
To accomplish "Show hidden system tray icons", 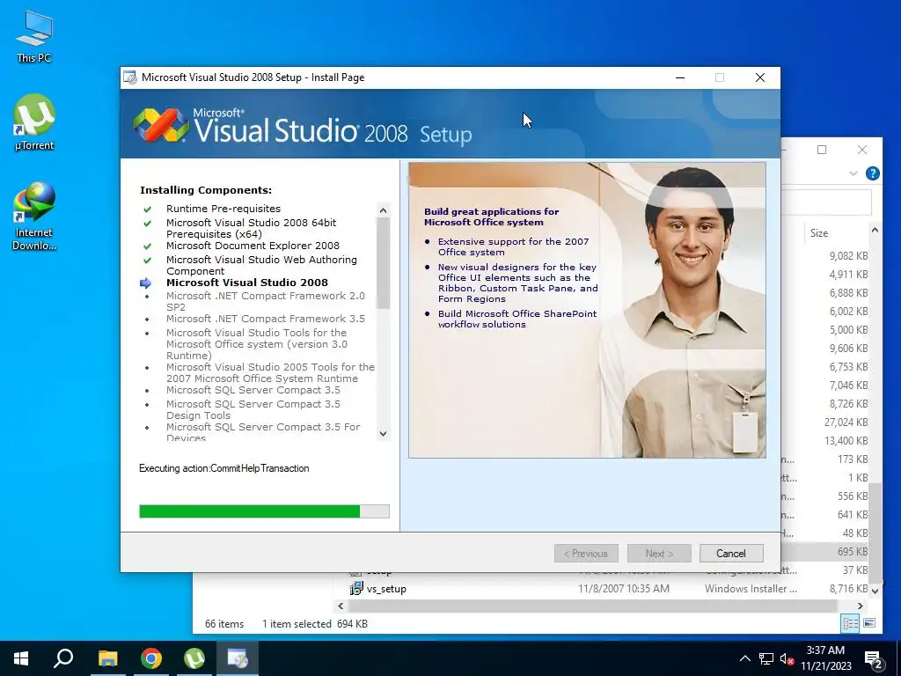I will point(744,658).
